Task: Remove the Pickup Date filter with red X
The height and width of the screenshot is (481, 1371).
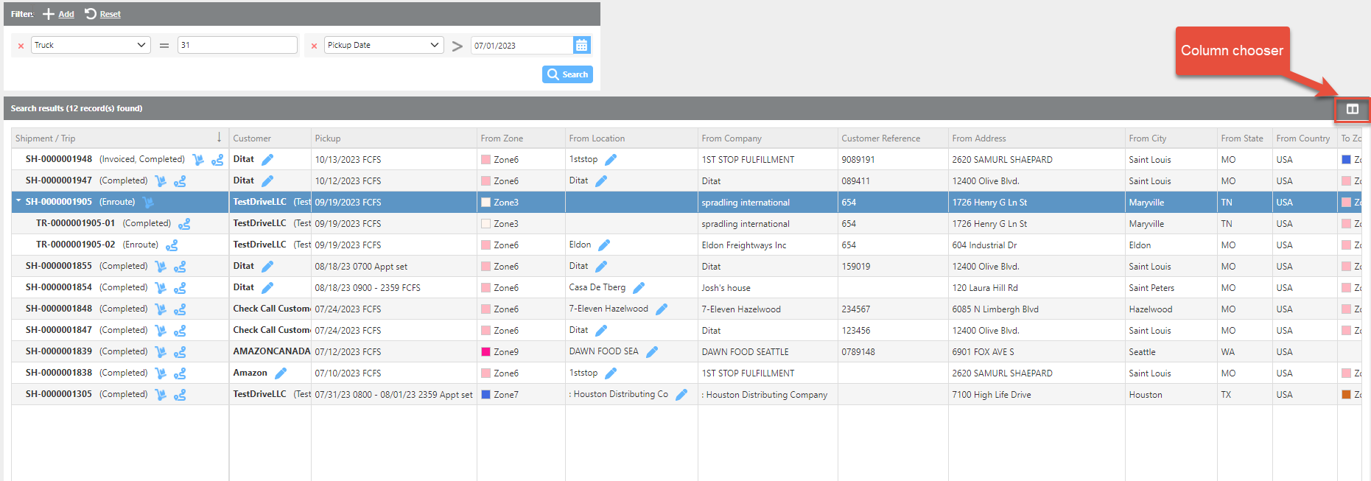Action: (314, 46)
